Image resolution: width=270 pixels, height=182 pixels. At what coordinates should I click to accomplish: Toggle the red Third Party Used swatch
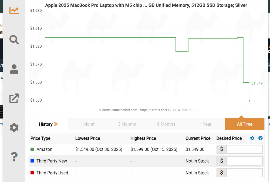point(32,173)
